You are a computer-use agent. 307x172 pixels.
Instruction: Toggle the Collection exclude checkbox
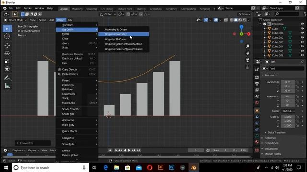pyautogui.click(x=265, y=24)
